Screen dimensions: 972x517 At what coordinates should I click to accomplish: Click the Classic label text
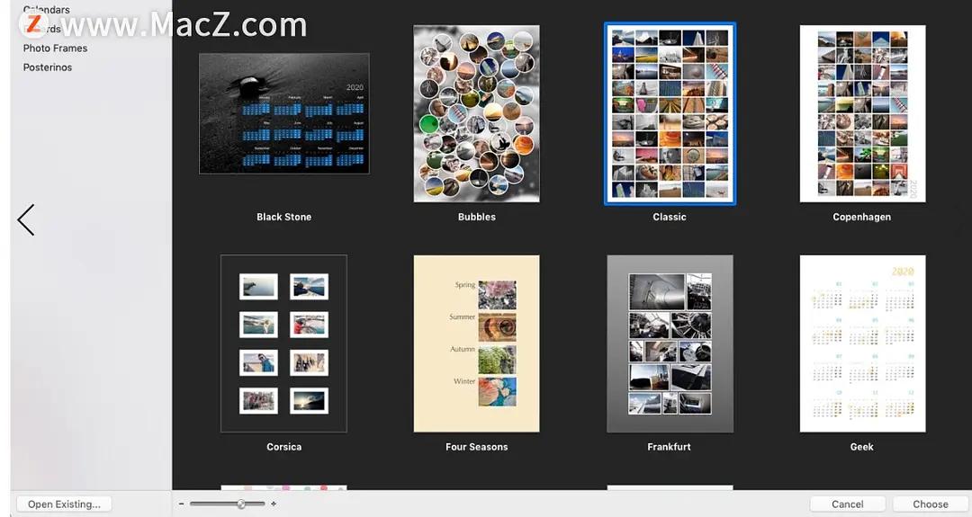click(670, 217)
